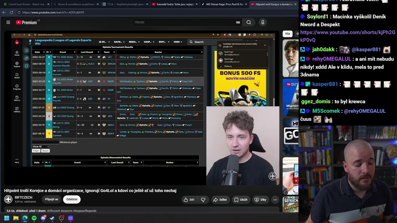
Task: Open Steam from the taskbar
Action: [x=52, y=218]
